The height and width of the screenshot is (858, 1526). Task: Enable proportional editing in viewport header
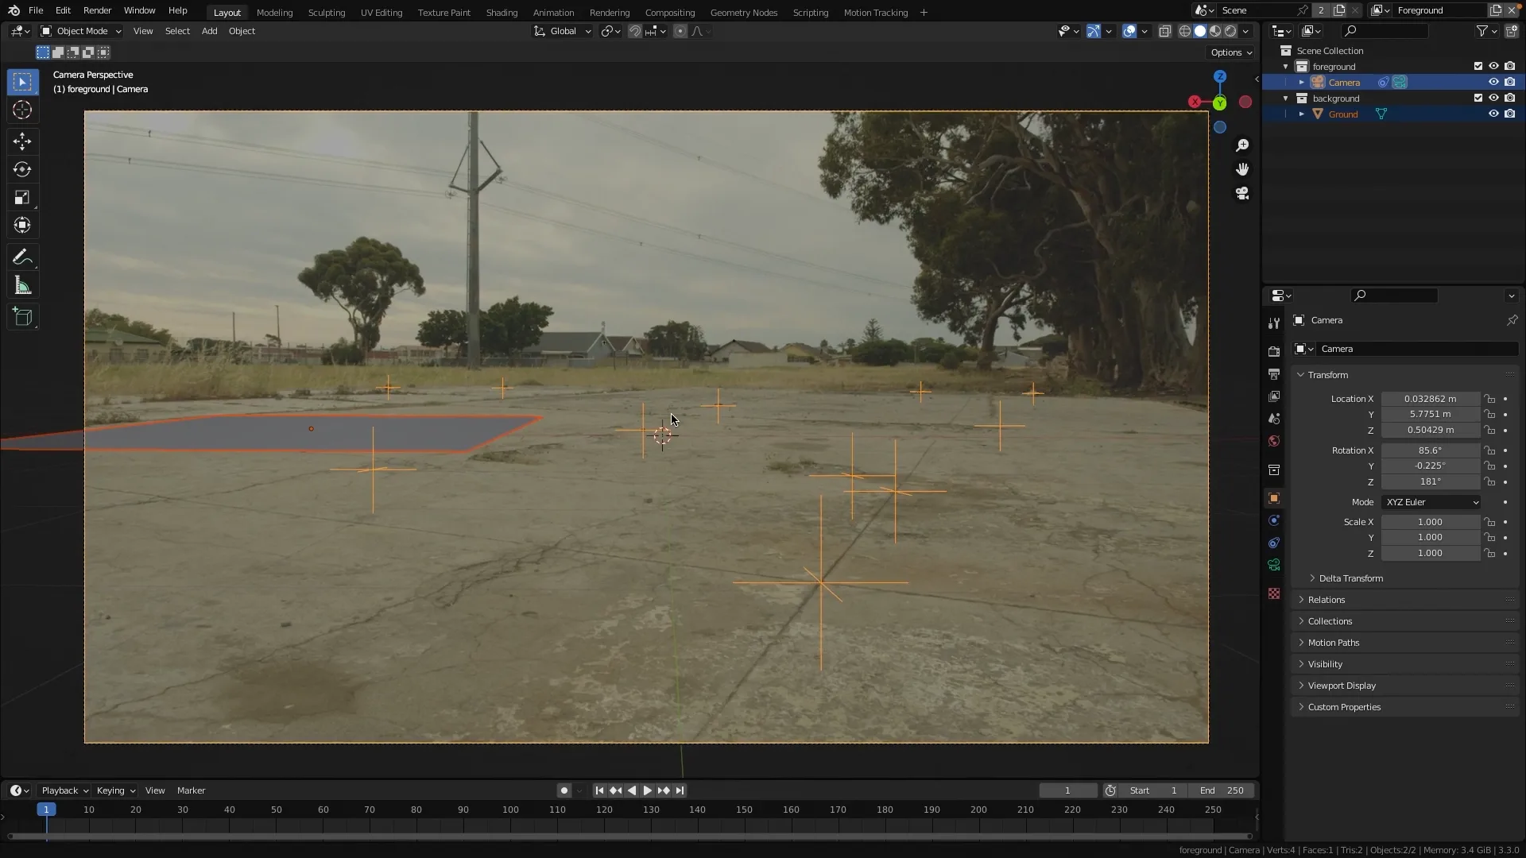tap(681, 31)
